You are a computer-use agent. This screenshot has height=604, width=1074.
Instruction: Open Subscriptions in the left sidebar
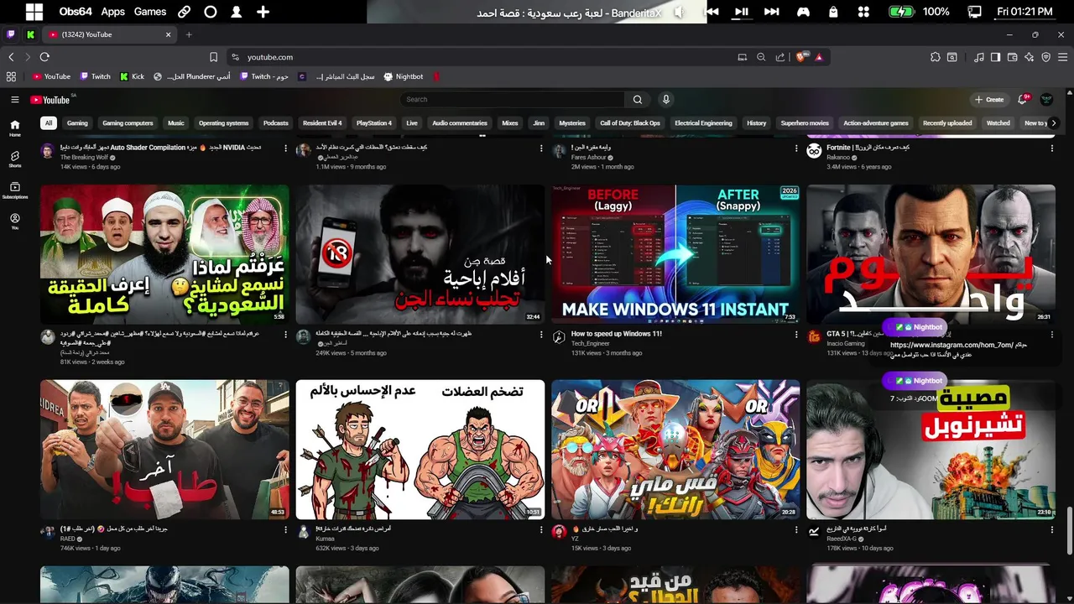tap(14, 190)
